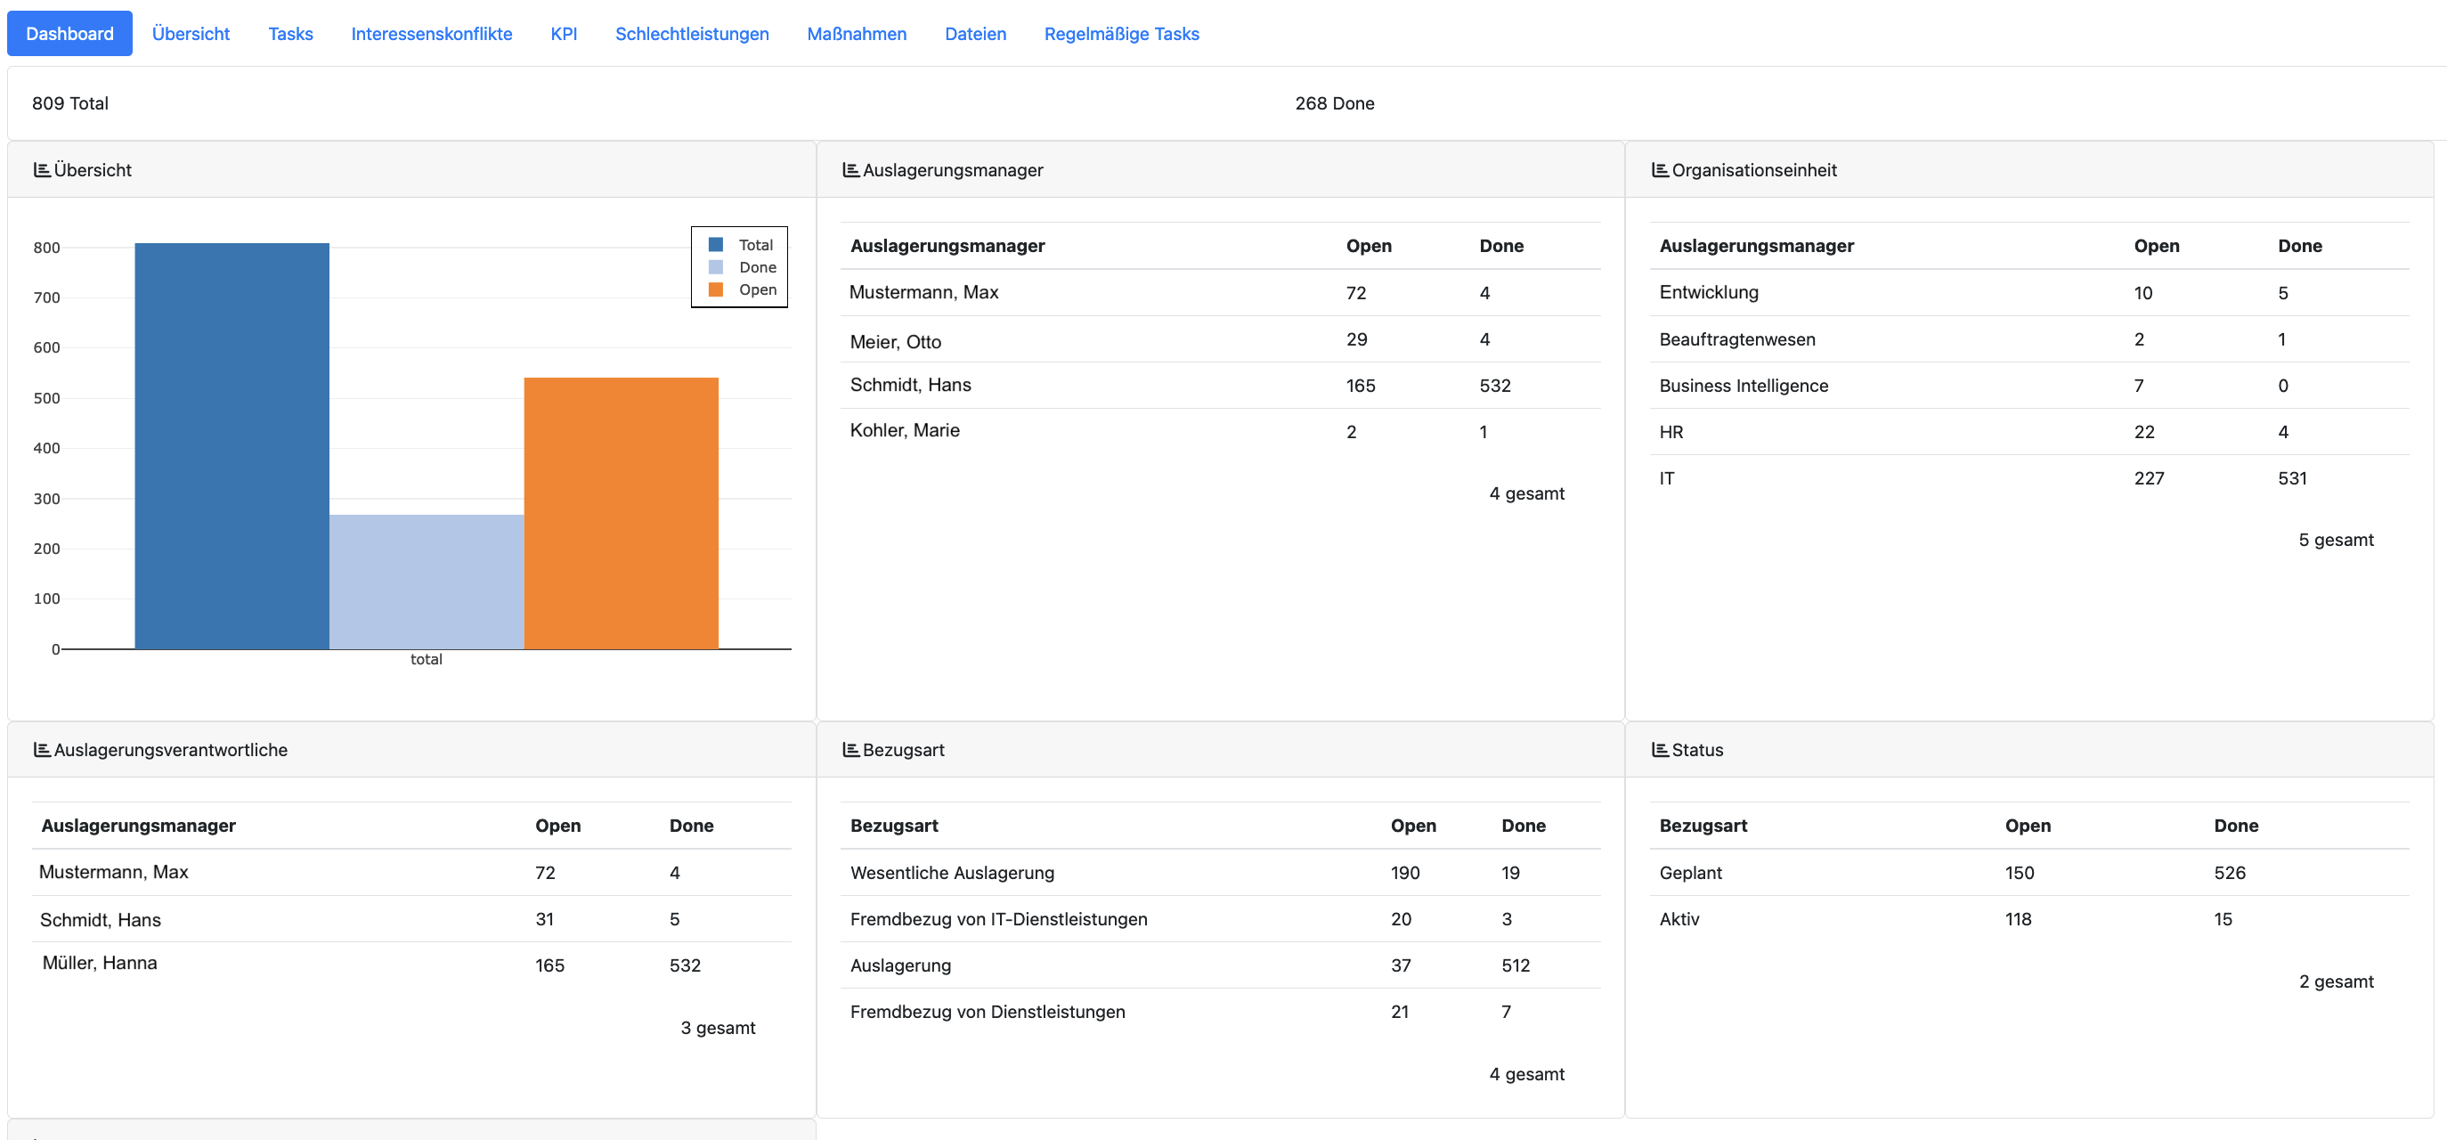
Task: Open the Dashboard tab
Action: coord(69,33)
